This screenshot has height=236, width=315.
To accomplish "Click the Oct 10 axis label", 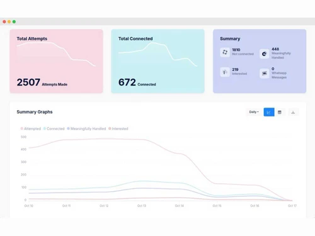I will pyautogui.click(x=29, y=206).
